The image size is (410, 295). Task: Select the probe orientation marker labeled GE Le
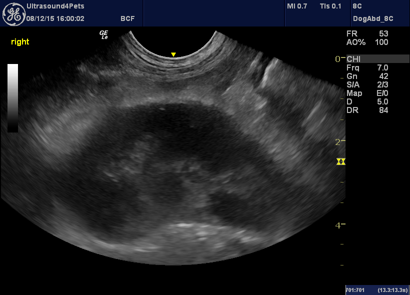104,35
